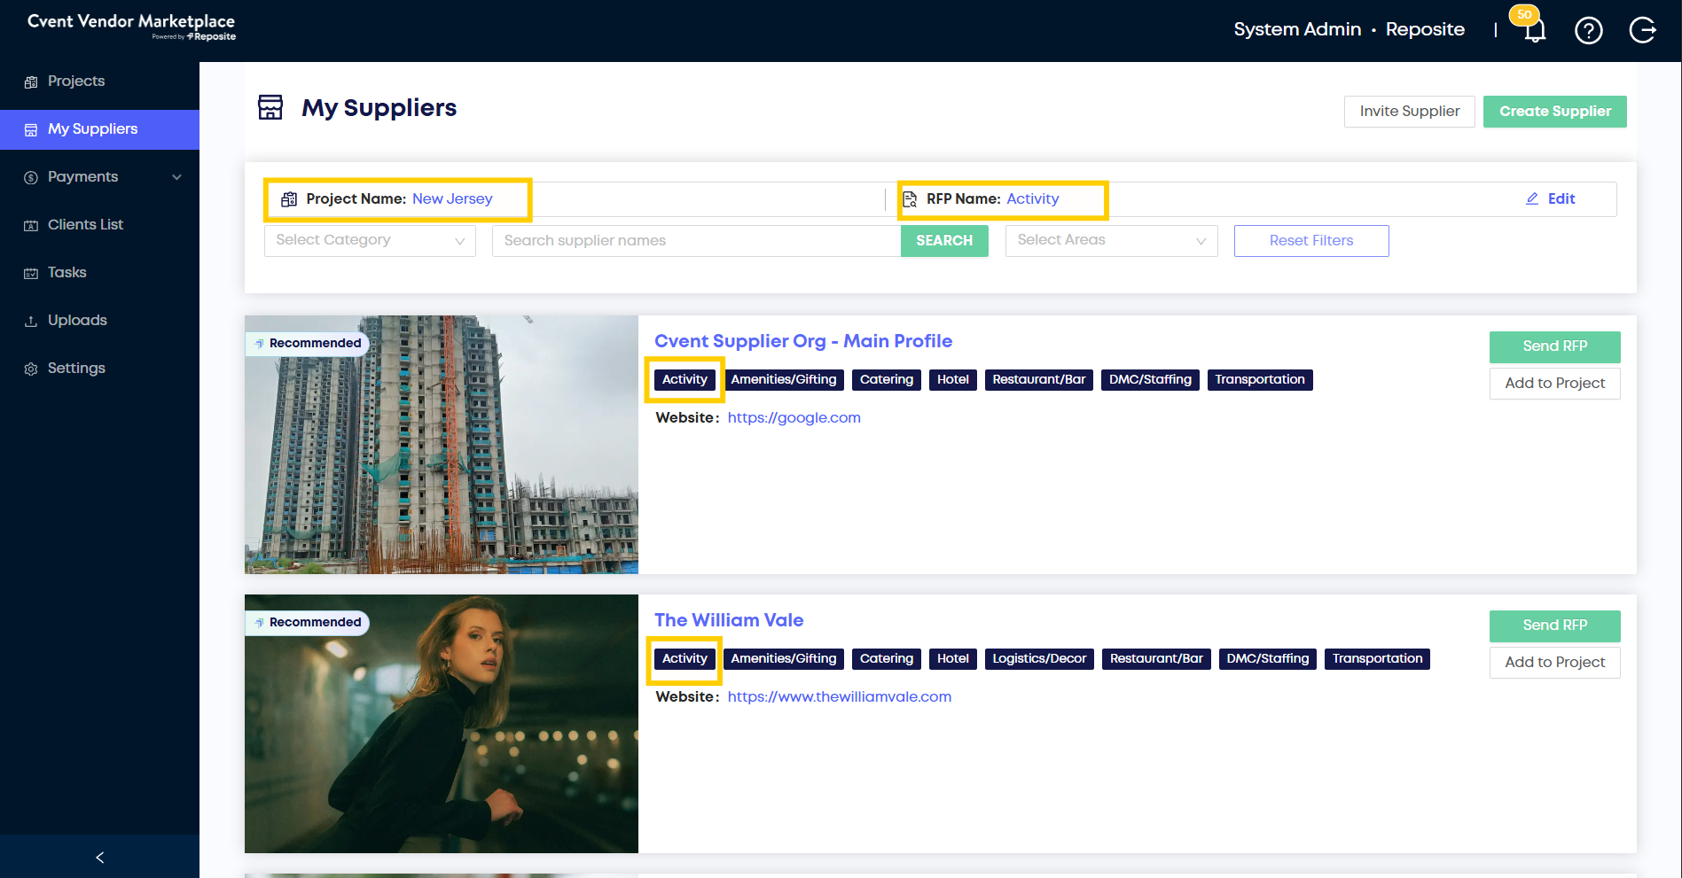Click the Invite Supplier button
1682x878 pixels.
(x=1410, y=112)
